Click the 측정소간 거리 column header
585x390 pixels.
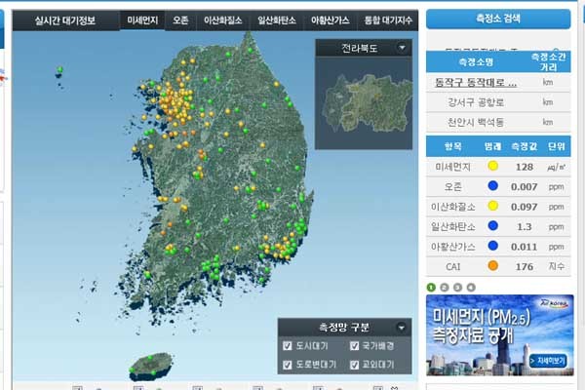[x=548, y=62]
